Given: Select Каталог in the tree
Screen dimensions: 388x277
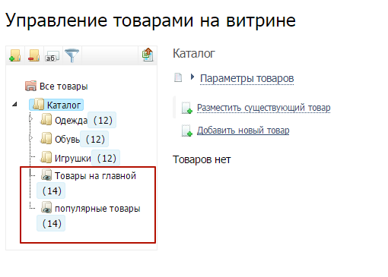Looking at the screenshot, I should pos(64,105).
